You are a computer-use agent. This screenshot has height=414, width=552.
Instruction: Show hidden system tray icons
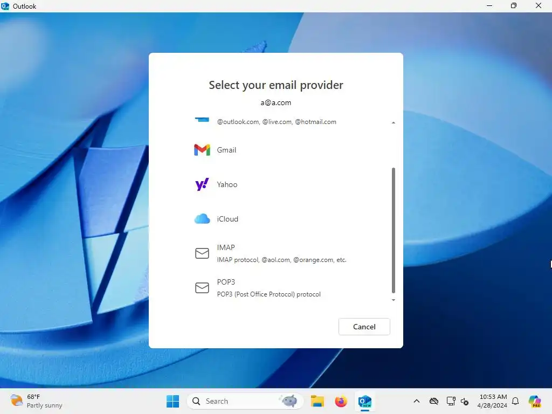click(x=417, y=401)
